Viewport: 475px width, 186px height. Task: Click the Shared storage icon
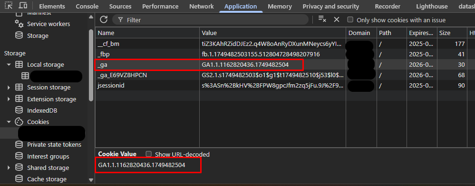click(19, 168)
